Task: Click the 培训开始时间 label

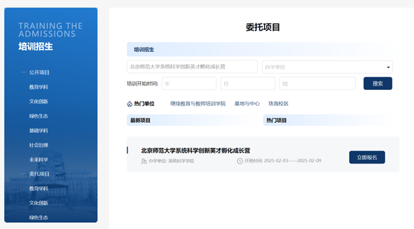Action: tap(142, 84)
